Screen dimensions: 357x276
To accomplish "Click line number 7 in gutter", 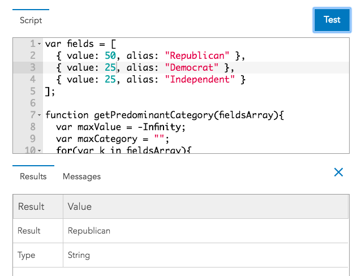I will point(32,115).
